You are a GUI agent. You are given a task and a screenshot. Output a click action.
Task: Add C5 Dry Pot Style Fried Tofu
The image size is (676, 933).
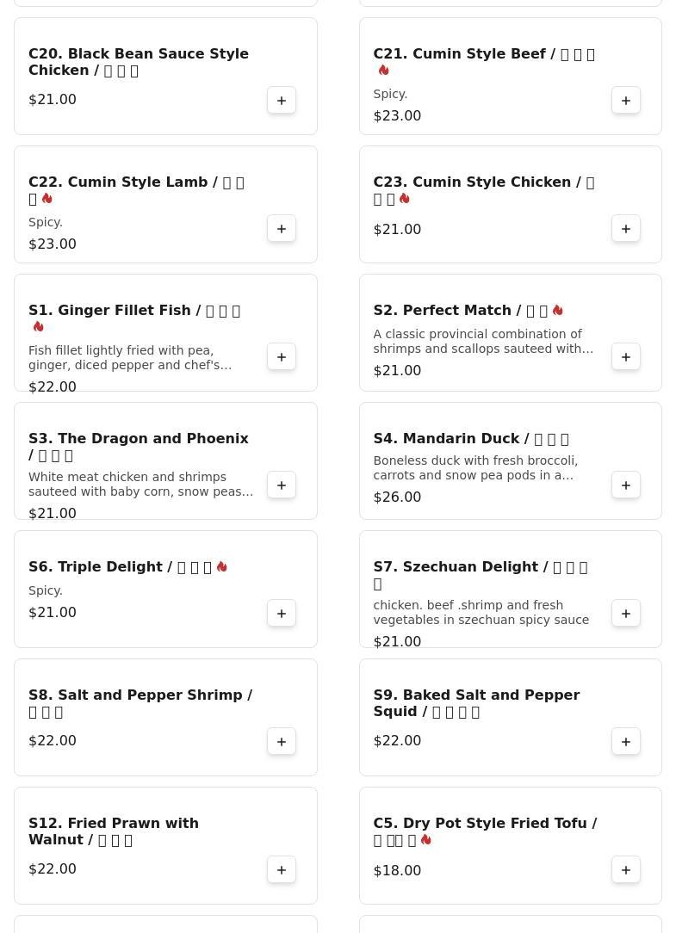tap(626, 870)
